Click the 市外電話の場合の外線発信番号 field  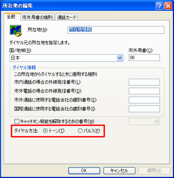point(144,91)
